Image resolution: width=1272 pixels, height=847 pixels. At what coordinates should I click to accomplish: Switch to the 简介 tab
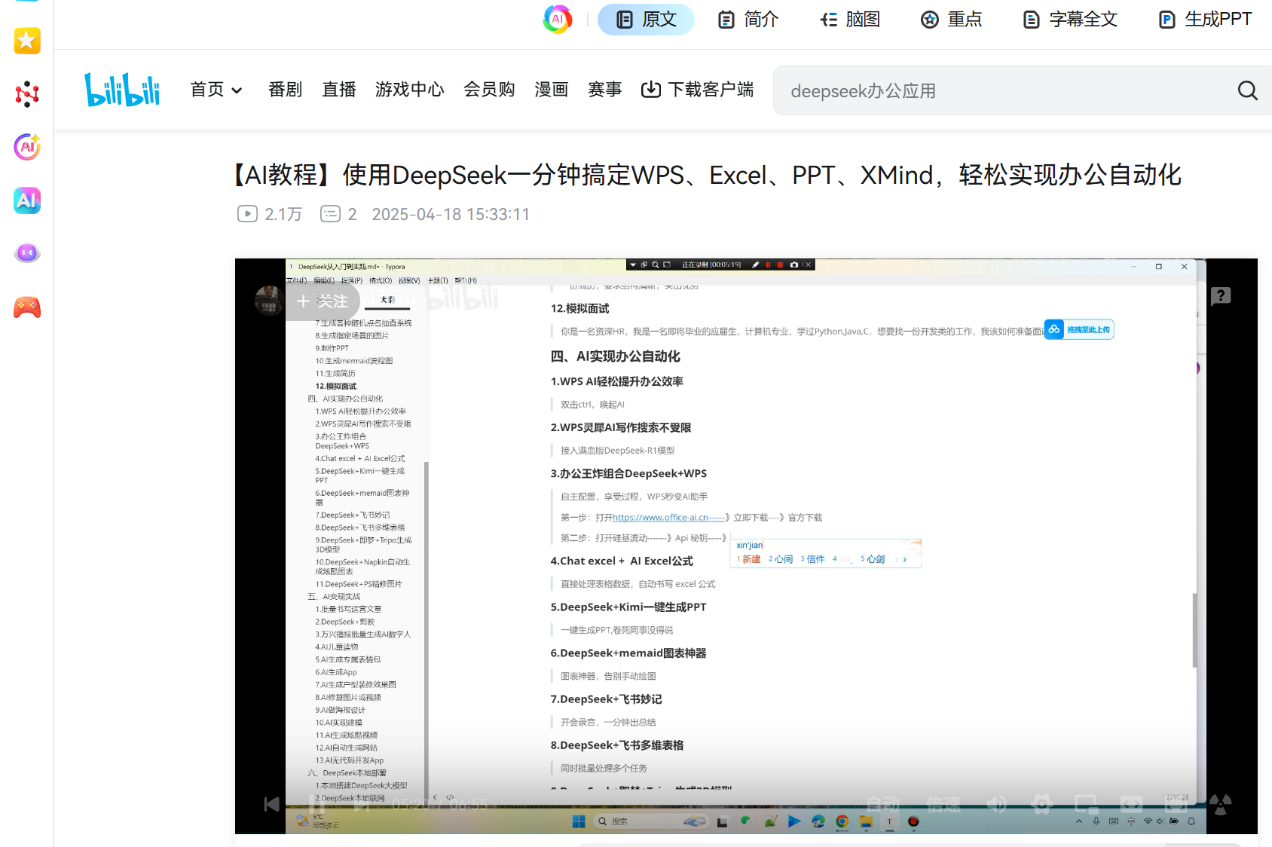tap(748, 20)
